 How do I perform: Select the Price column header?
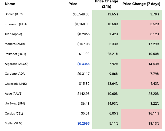click(x=73, y=4)
